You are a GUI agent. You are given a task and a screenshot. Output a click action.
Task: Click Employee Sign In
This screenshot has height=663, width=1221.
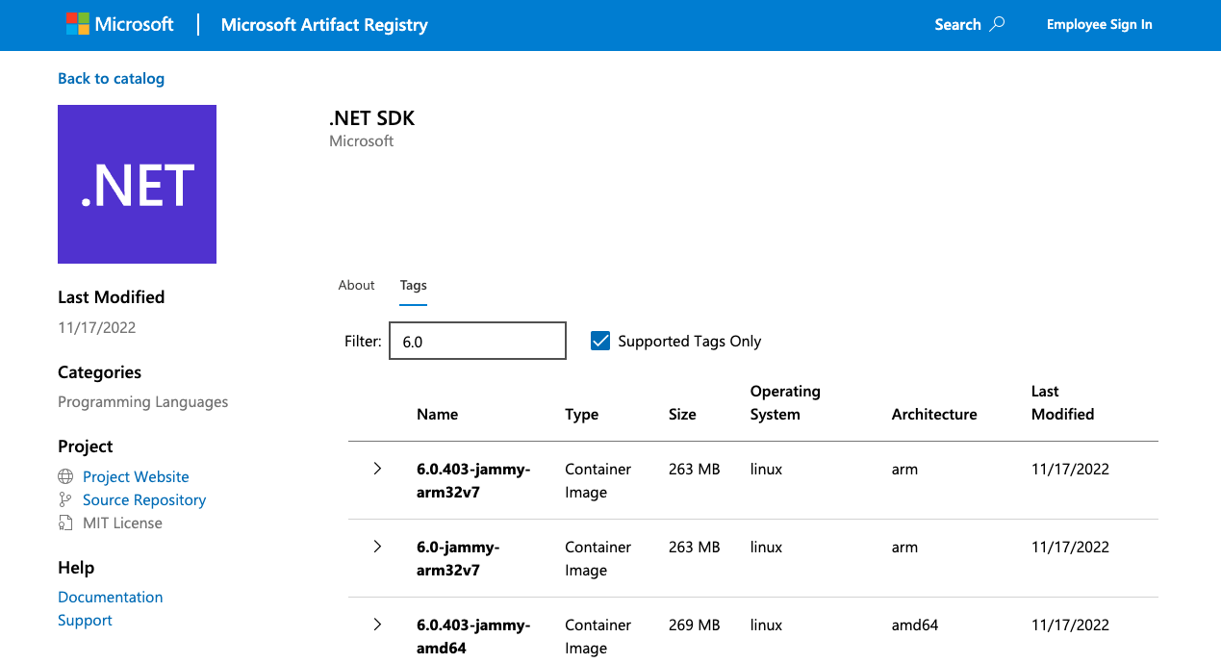[x=1100, y=24]
